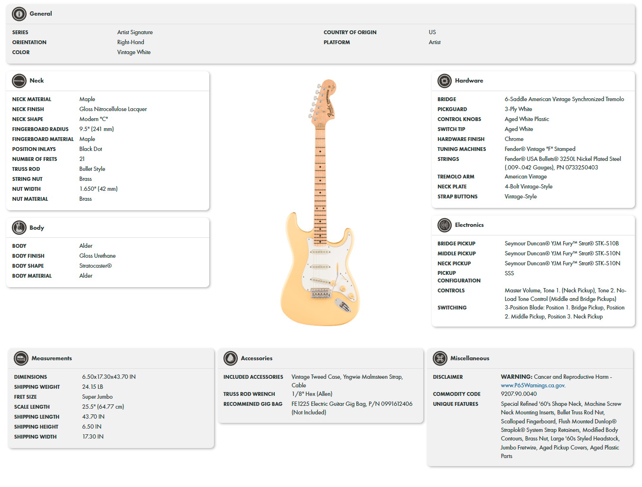Click the Neck section guitar-neck icon
Screen dimensions: 642x487
click(x=19, y=81)
